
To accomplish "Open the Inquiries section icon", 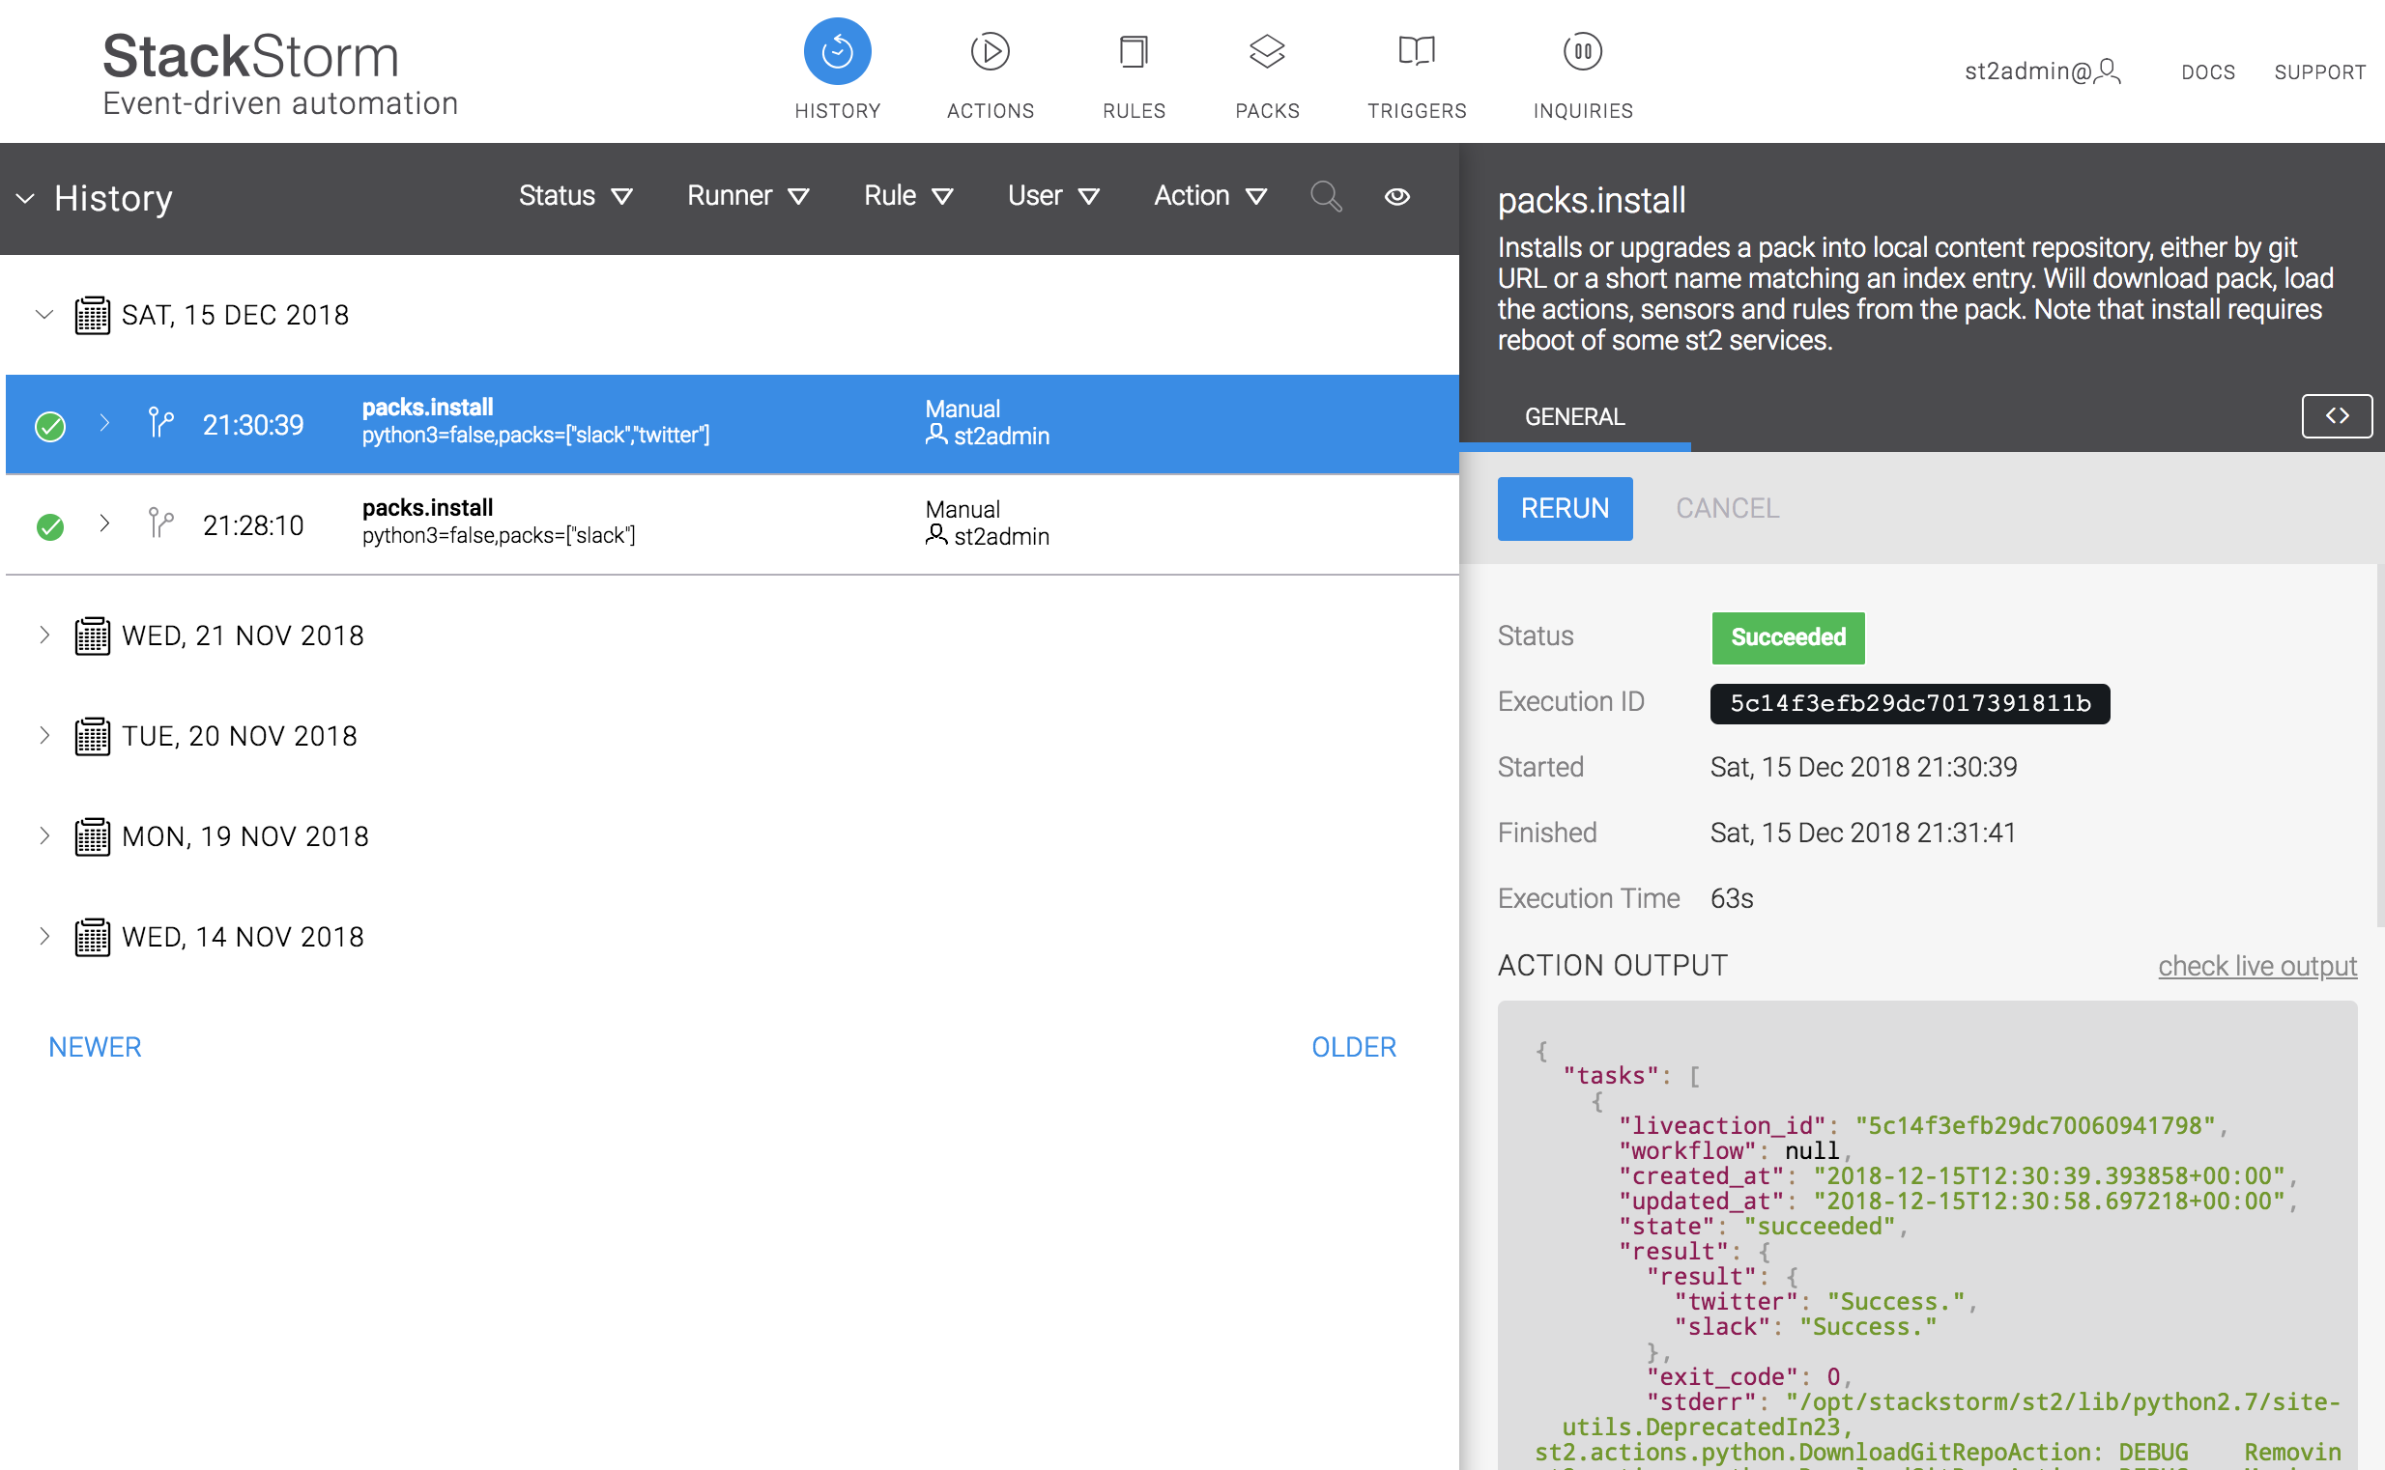I will point(1582,52).
